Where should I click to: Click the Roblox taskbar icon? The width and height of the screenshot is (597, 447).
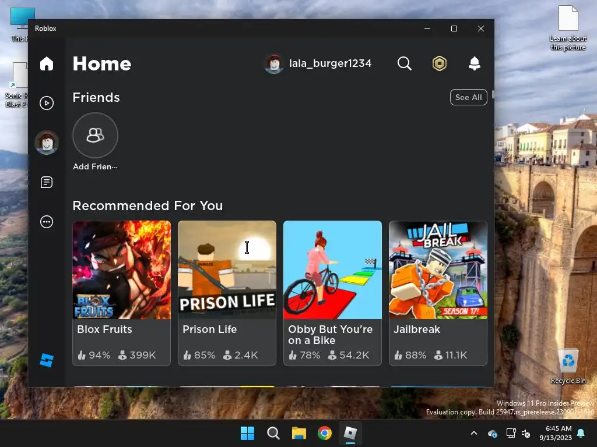(350, 433)
